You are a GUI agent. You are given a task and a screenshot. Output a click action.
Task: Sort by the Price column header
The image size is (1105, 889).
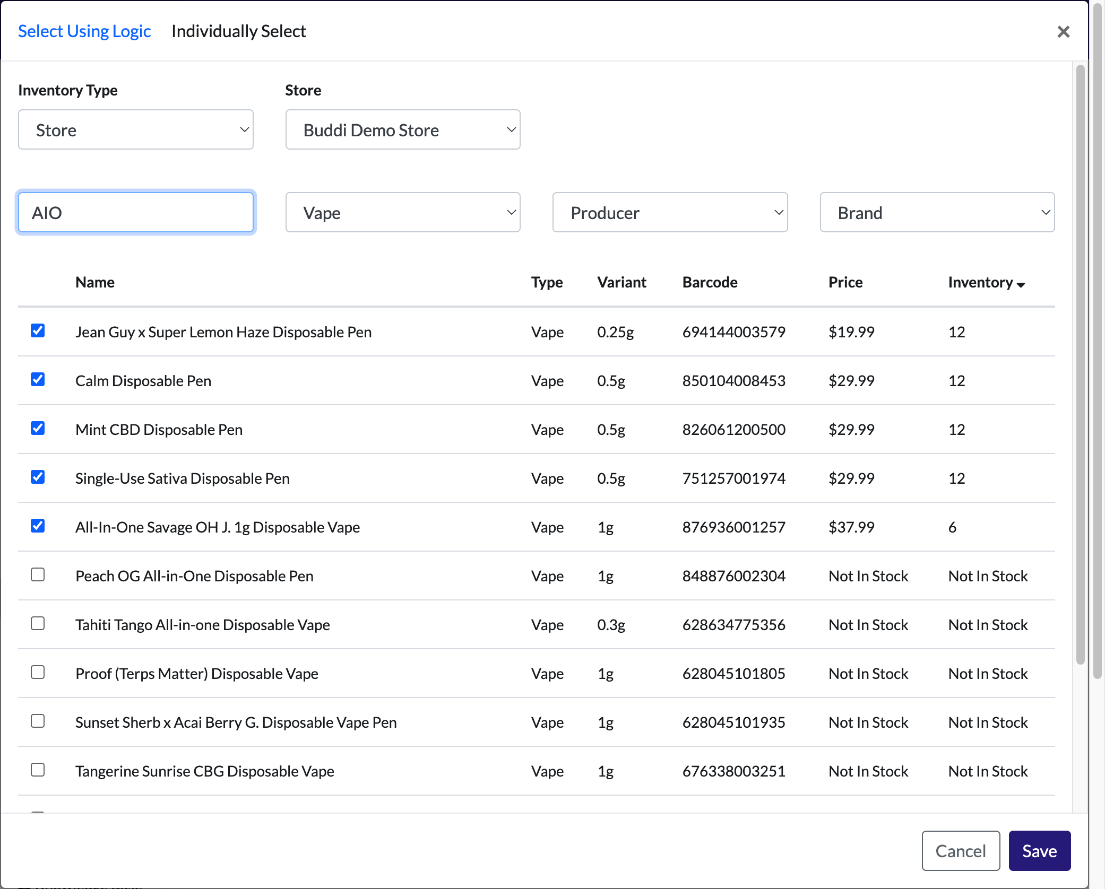click(845, 282)
